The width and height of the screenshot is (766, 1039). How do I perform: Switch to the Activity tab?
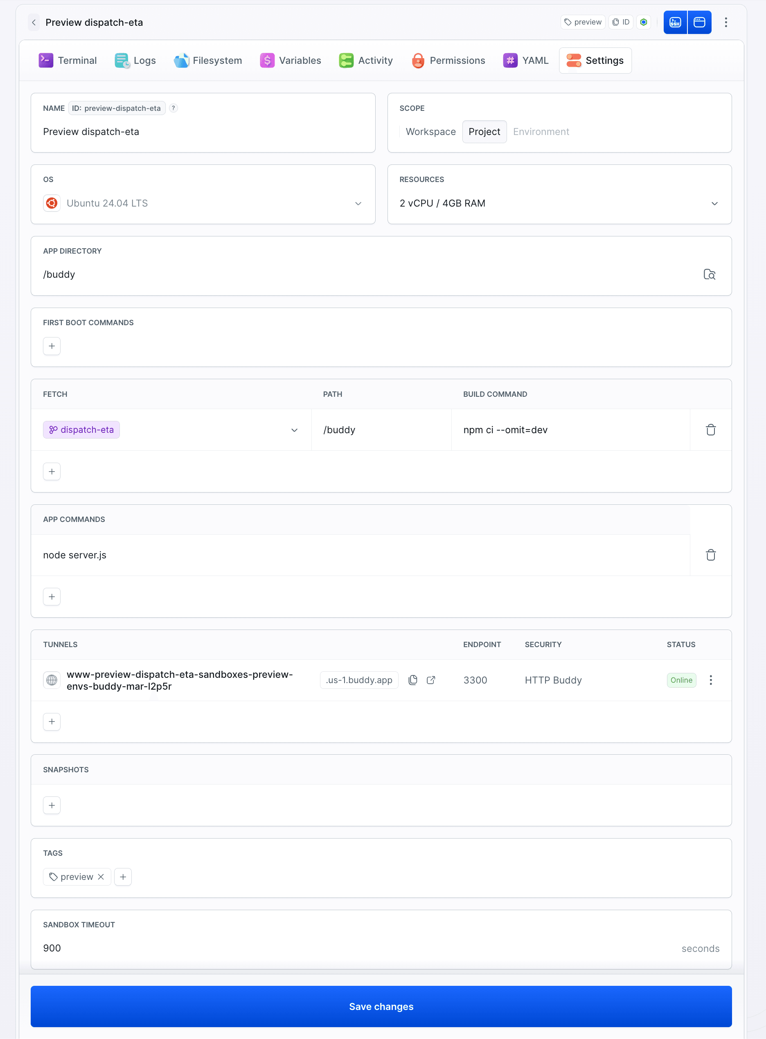point(366,60)
